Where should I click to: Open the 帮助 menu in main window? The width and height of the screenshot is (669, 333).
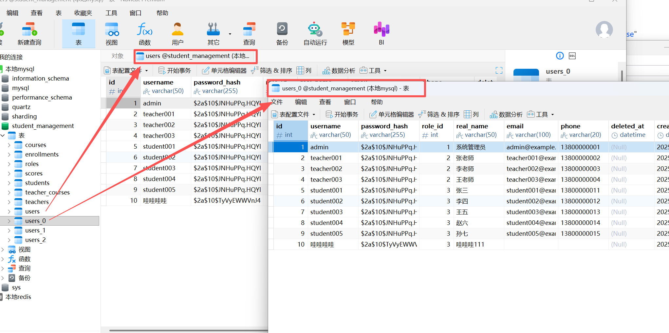[x=162, y=13]
